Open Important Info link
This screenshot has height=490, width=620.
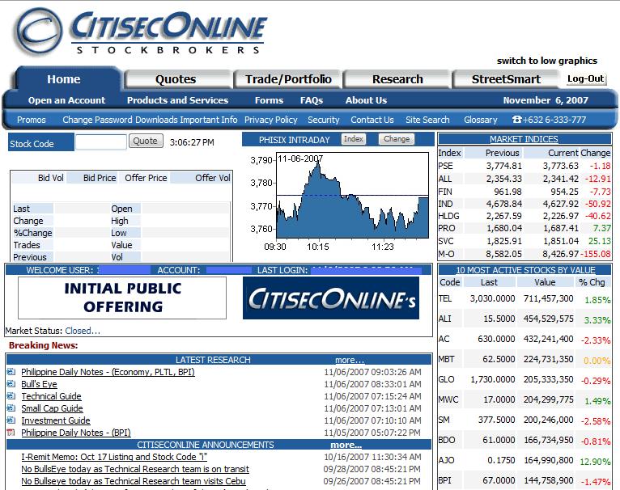pos(209,120)
